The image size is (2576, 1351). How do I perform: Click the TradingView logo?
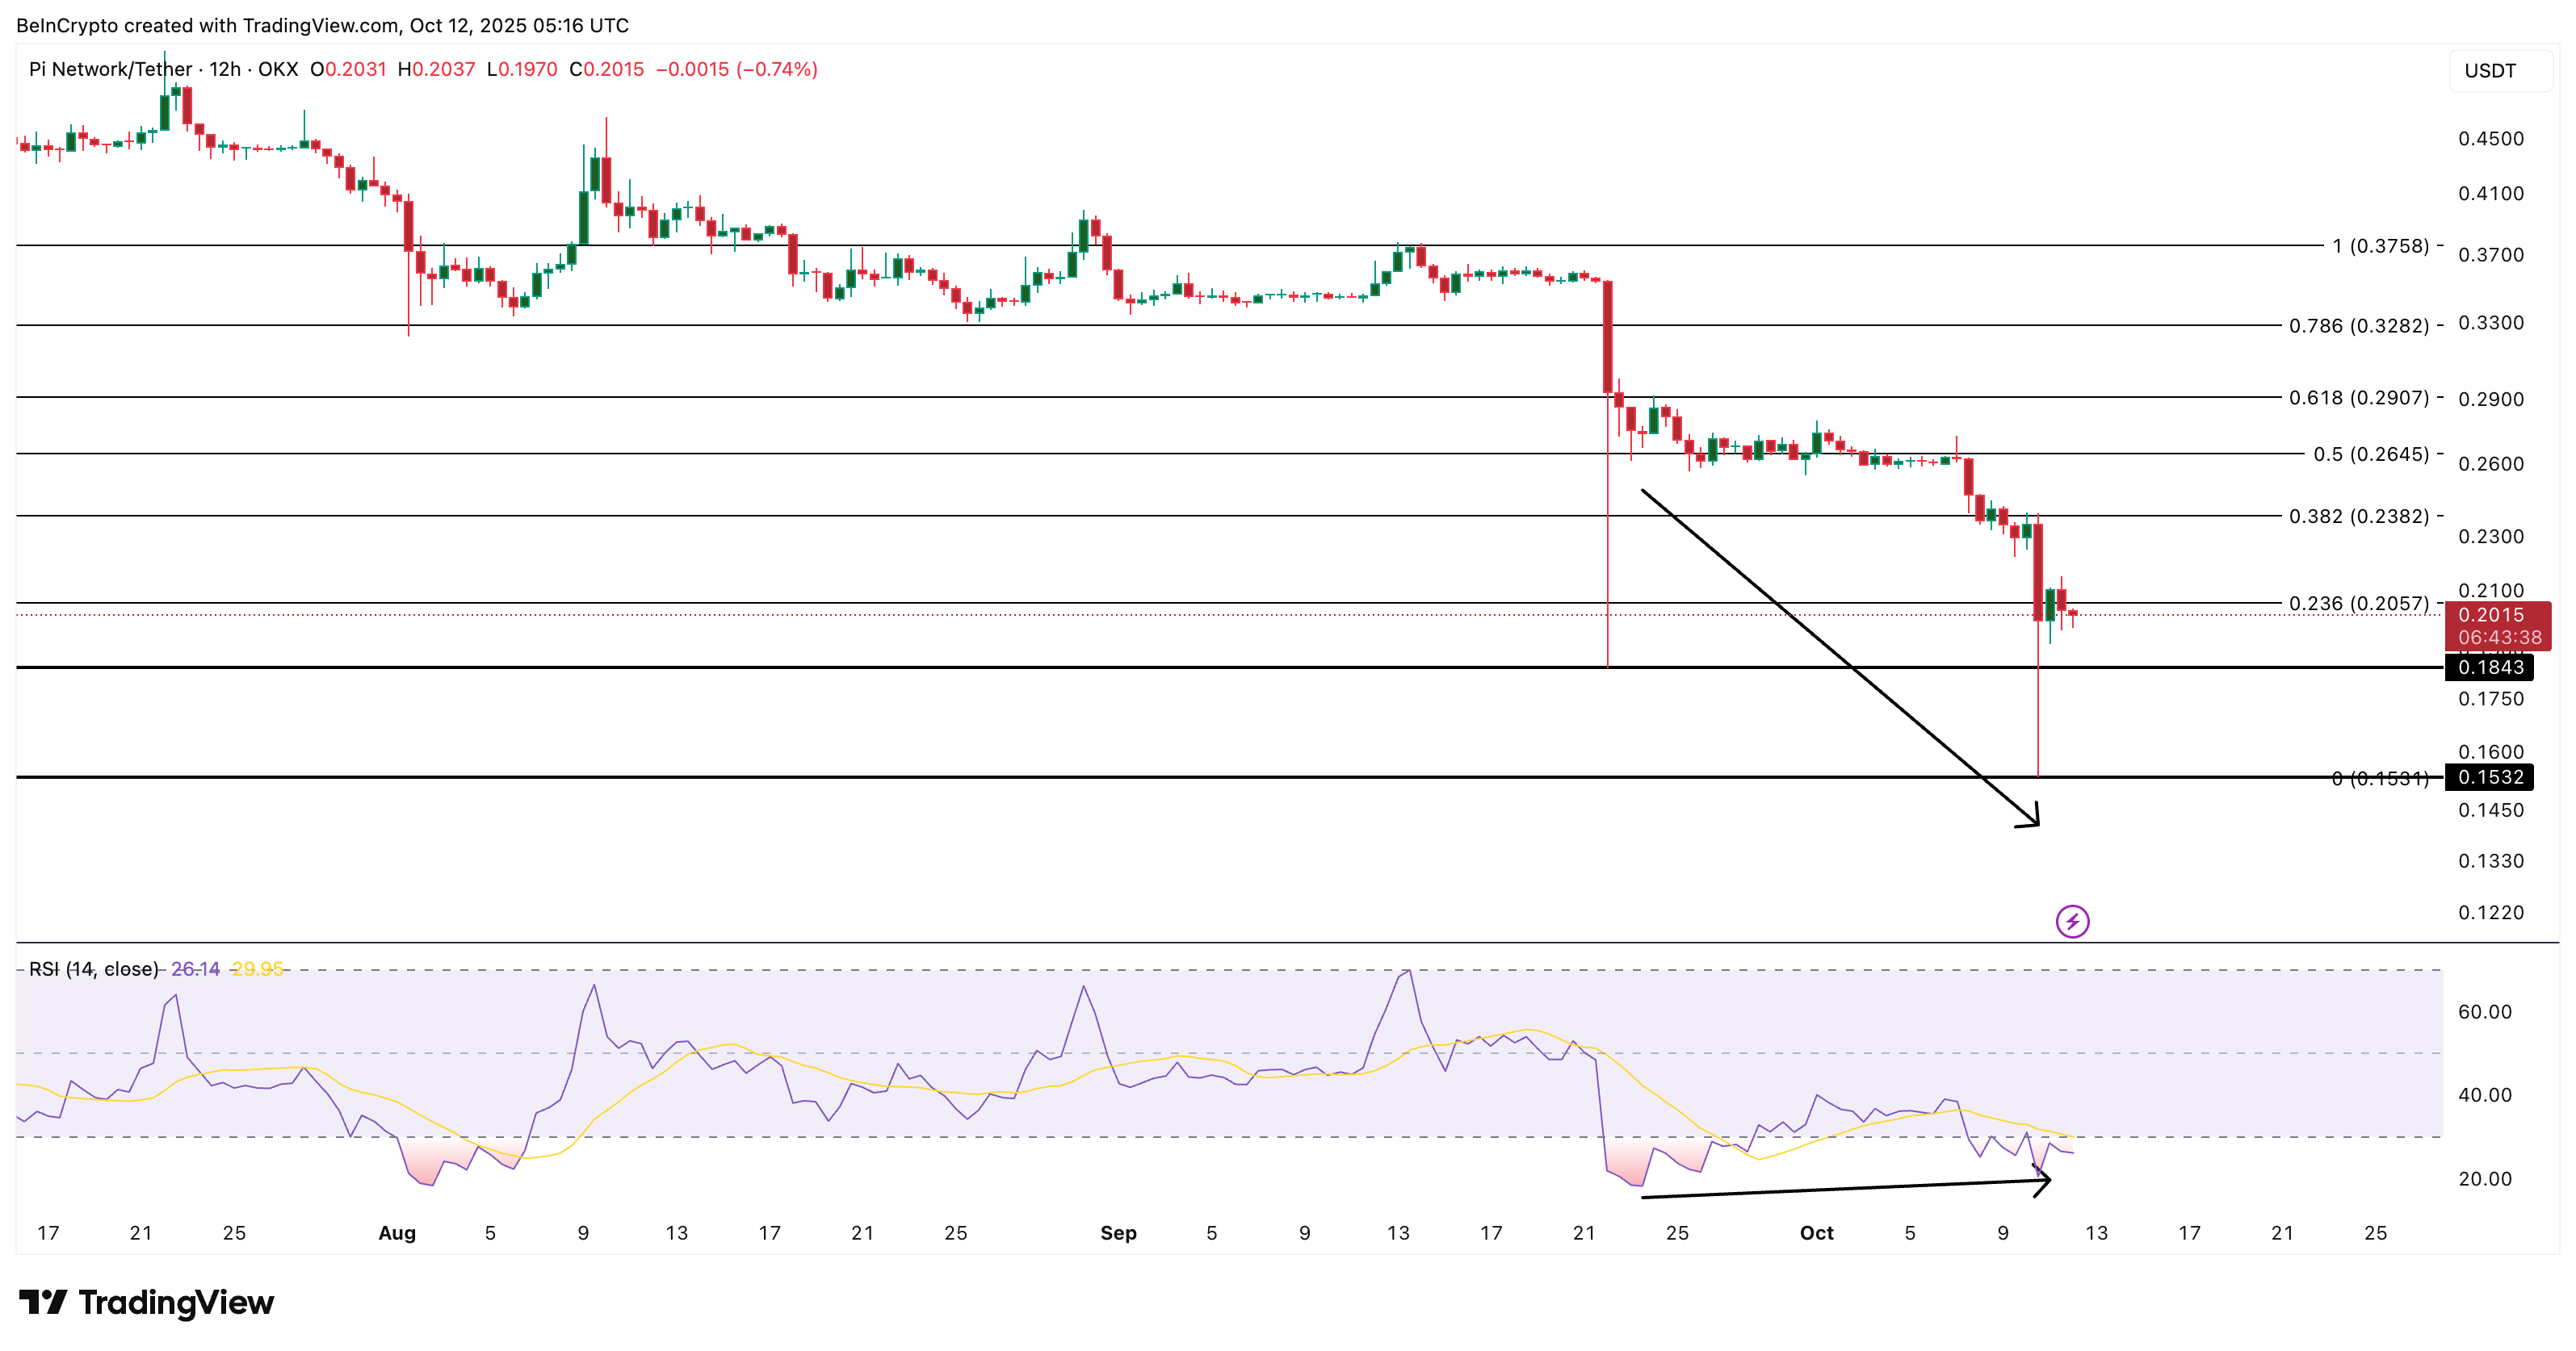pos(150,1303)
